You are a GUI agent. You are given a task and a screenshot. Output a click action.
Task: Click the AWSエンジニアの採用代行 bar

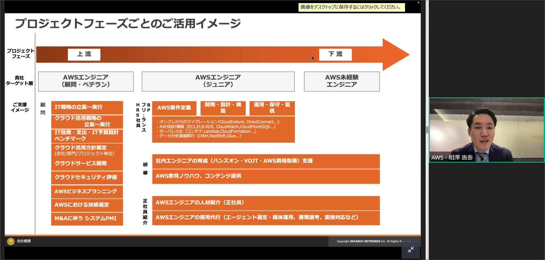(x=266, y=218)
